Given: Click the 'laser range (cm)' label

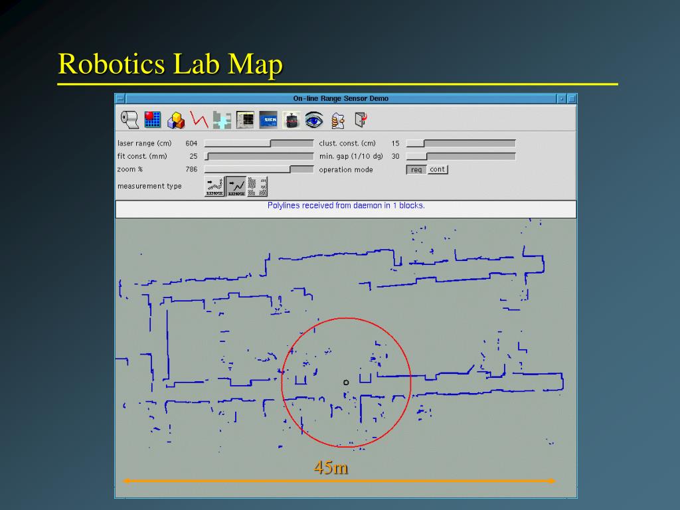Looking at the screenshot, I should [x=144, y=143].
